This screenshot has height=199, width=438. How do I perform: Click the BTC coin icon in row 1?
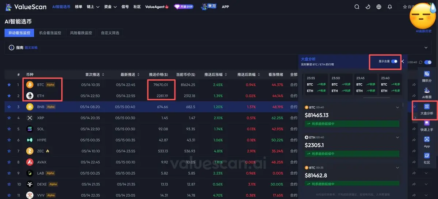tap(30, 85)
